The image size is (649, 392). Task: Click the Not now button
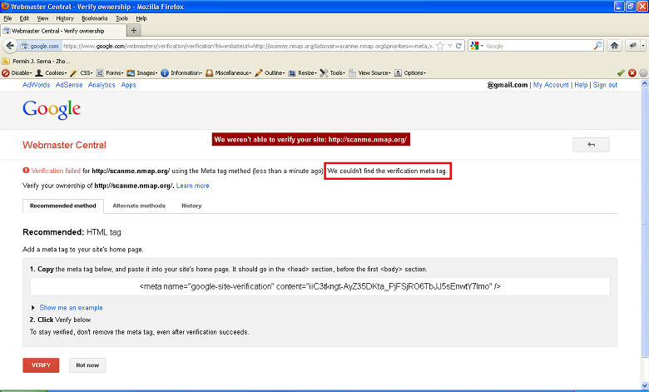[x=87, y=365]
